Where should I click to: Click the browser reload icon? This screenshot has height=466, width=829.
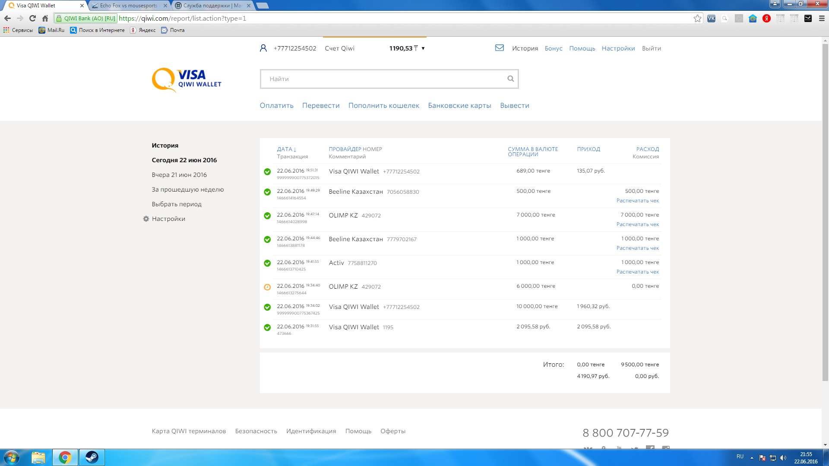coord(32,18)
